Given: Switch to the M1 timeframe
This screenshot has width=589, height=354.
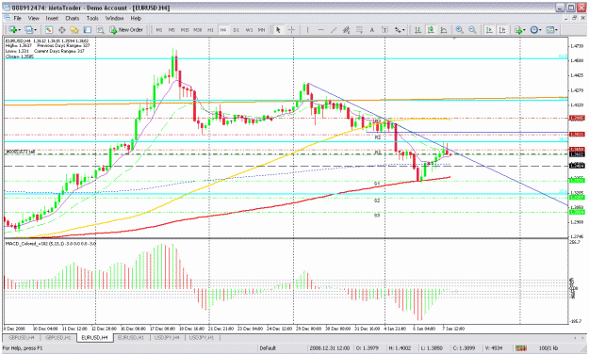Looking at the screenshot, I should click(159, 30).
